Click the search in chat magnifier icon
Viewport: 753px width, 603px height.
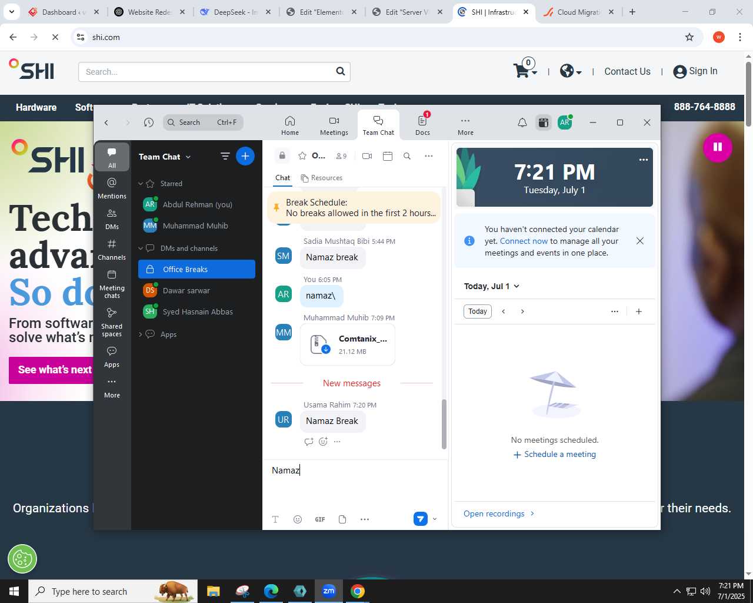407,156
